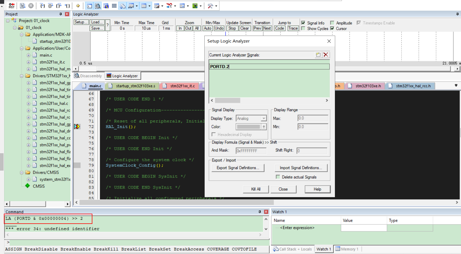Check the Amplitude checkbox
461x254 pixels.
(332, 23)
